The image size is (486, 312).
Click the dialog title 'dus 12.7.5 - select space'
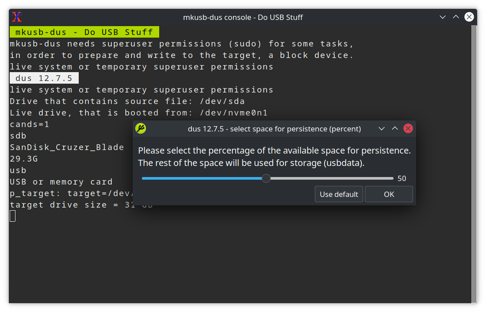tap(274, 129)
